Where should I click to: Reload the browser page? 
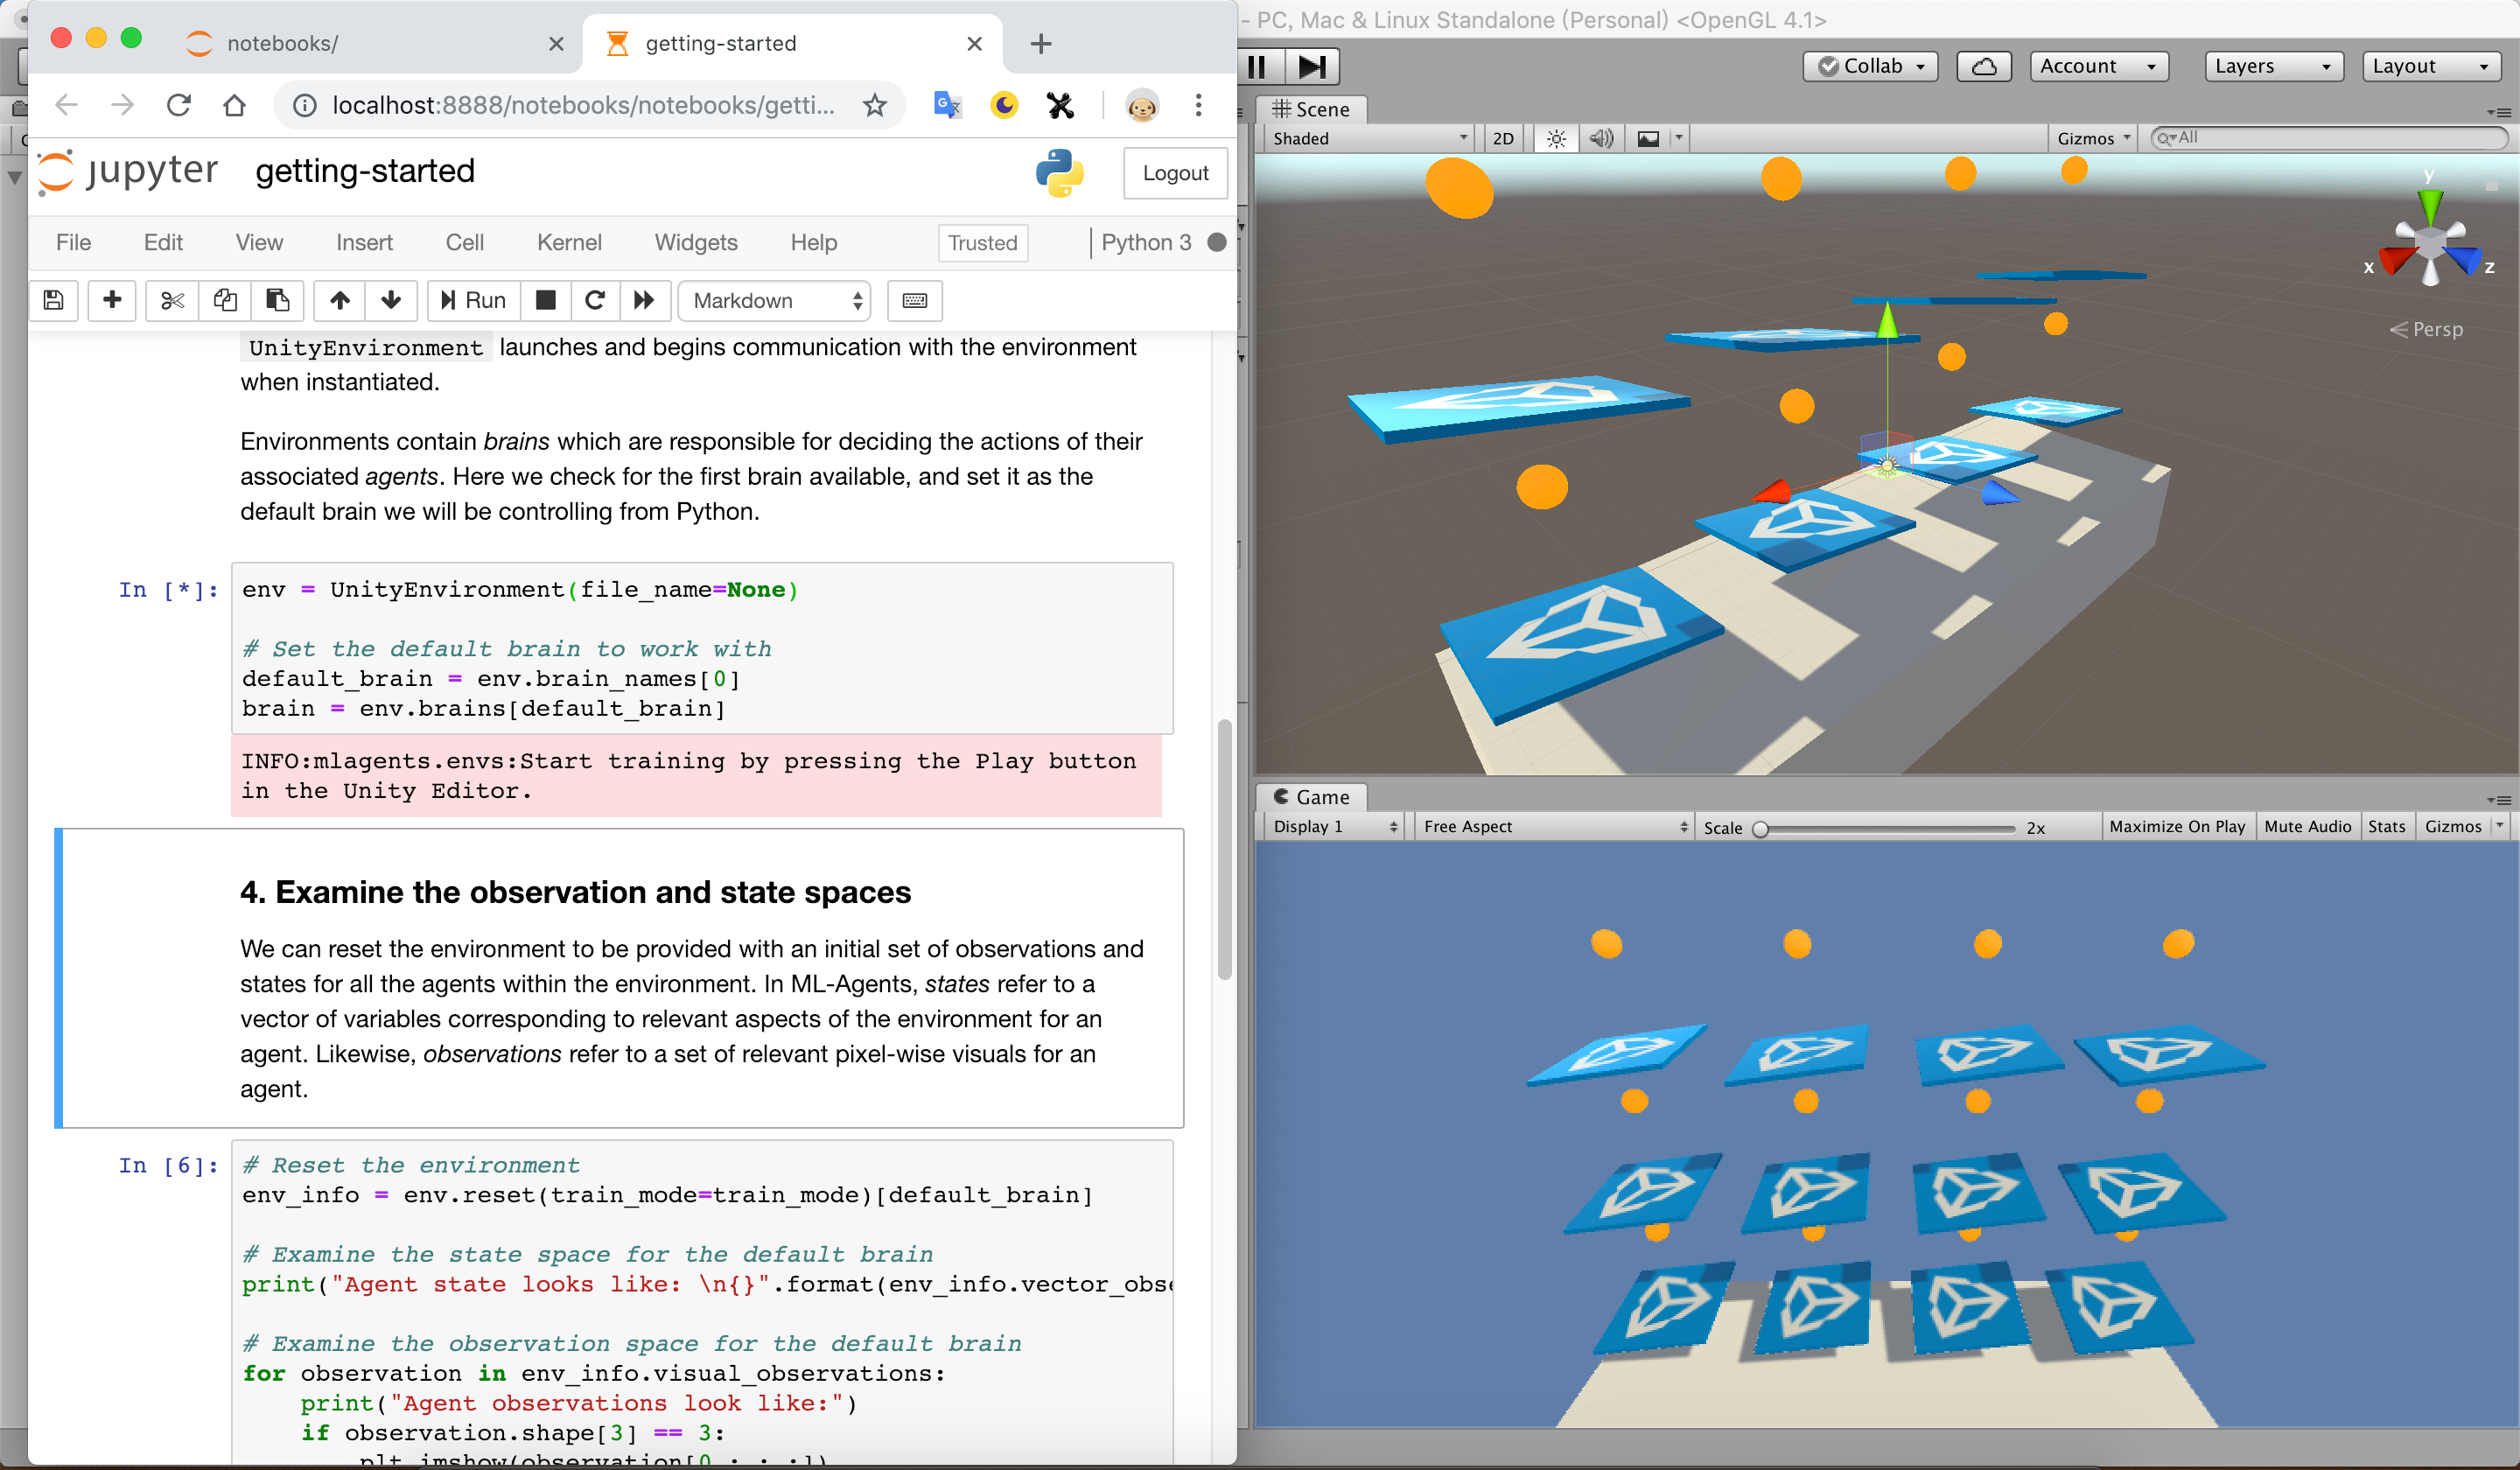pyautogui.click(x=179, y=105)
